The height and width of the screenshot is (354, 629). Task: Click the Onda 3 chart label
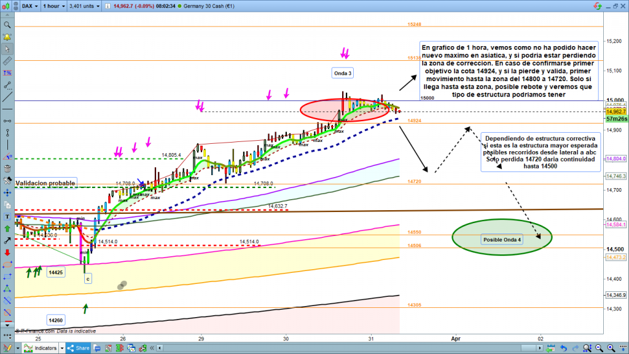pos(343,73)
